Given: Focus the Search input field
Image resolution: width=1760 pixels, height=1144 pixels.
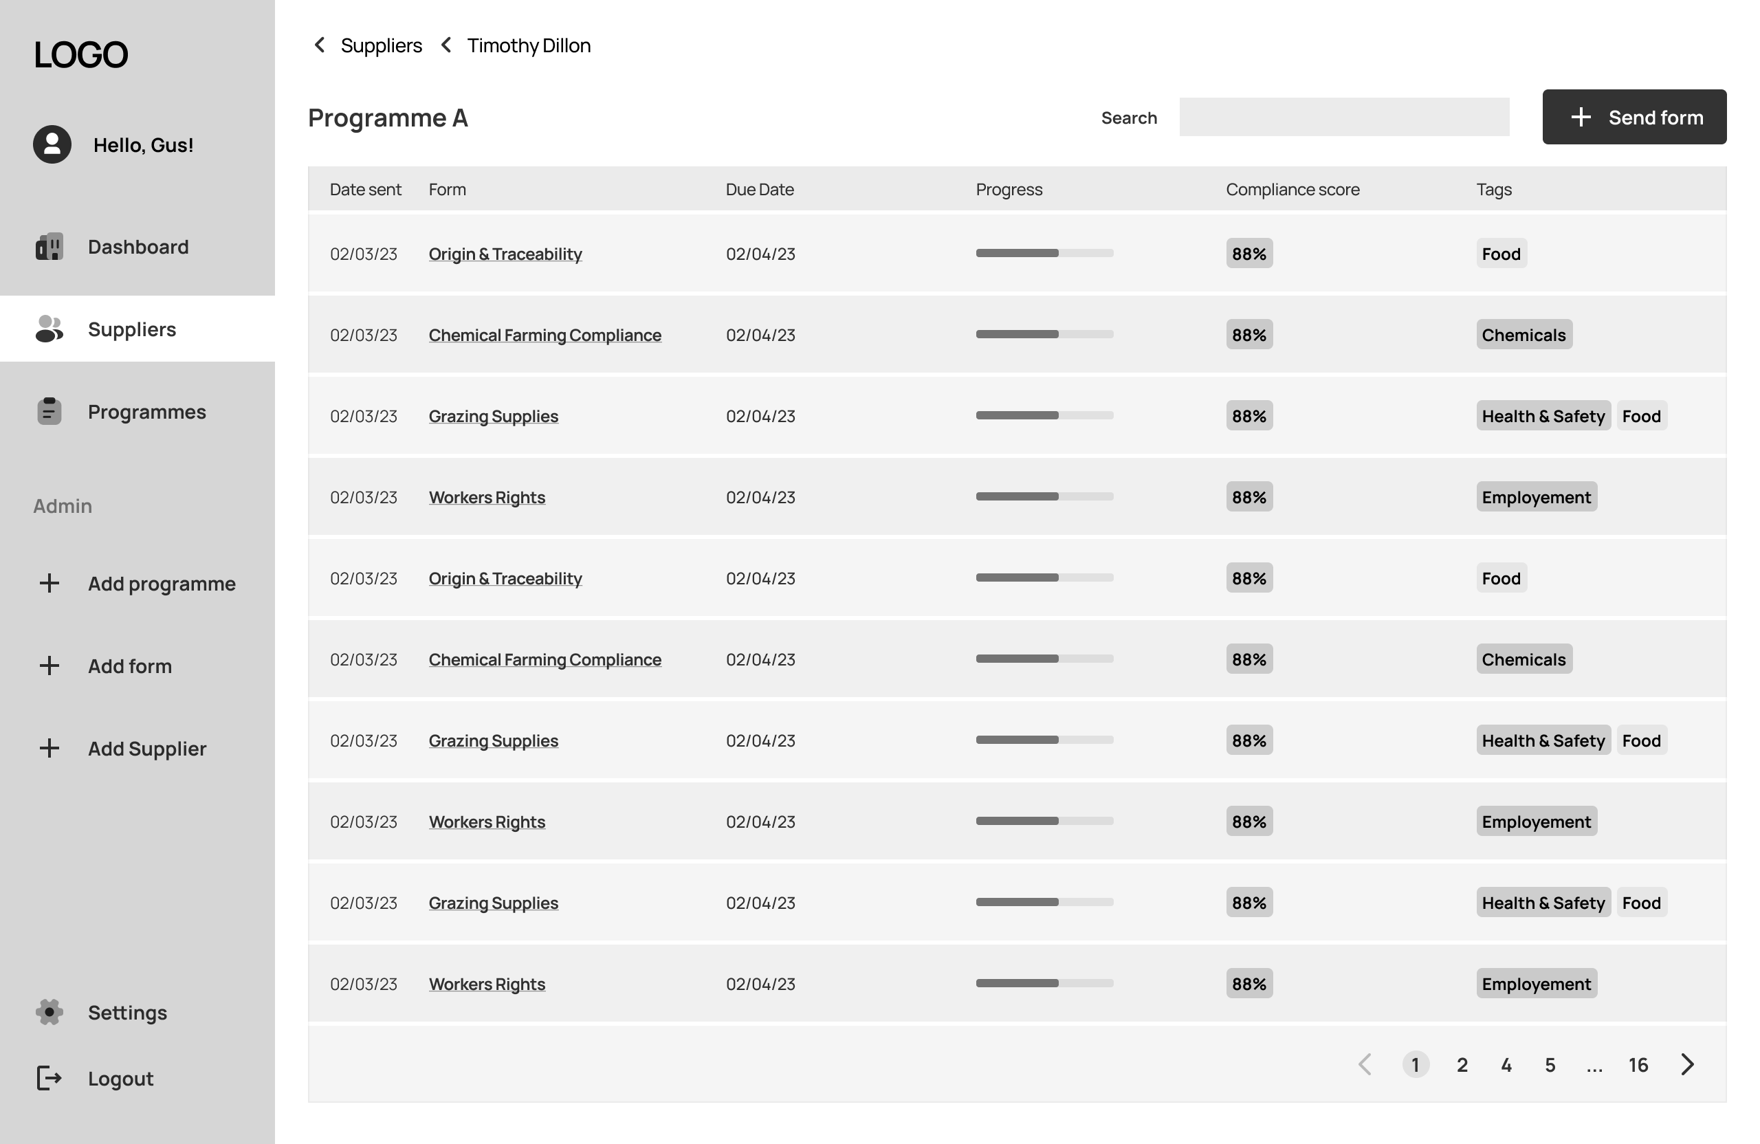Looking at the screenshot, I should (1343, 118).
